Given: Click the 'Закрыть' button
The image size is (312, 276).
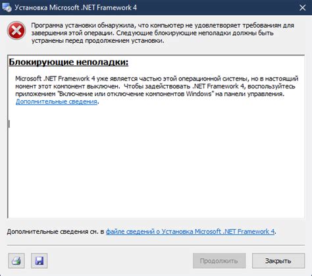Looking at the screenshot, I should [x=278, y=261].
